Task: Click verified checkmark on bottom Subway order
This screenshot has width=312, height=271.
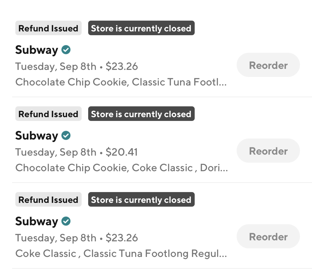Action: pyautogui.click(x=66, y=221)
